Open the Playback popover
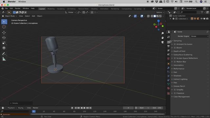This screenshot has height=118, width=210. (12, 108)
